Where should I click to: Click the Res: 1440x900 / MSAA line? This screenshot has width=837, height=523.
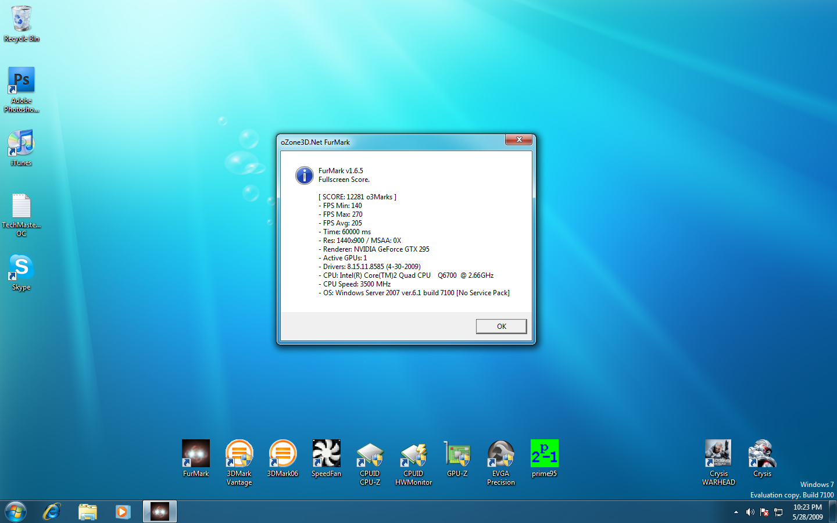[360, 241]
